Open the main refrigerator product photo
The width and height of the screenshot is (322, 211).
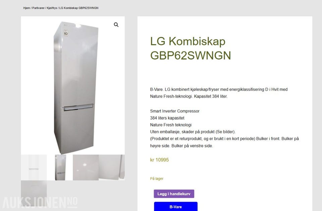[73, 85]
